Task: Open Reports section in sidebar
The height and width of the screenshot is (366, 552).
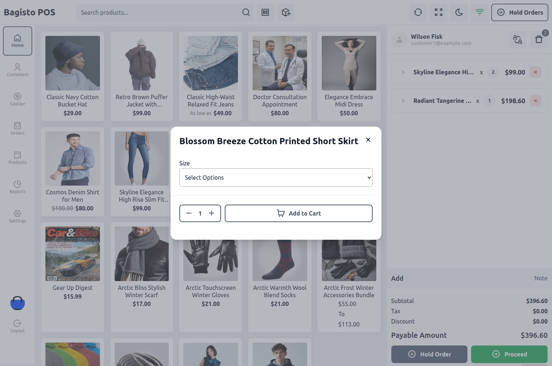Action: 18,187
